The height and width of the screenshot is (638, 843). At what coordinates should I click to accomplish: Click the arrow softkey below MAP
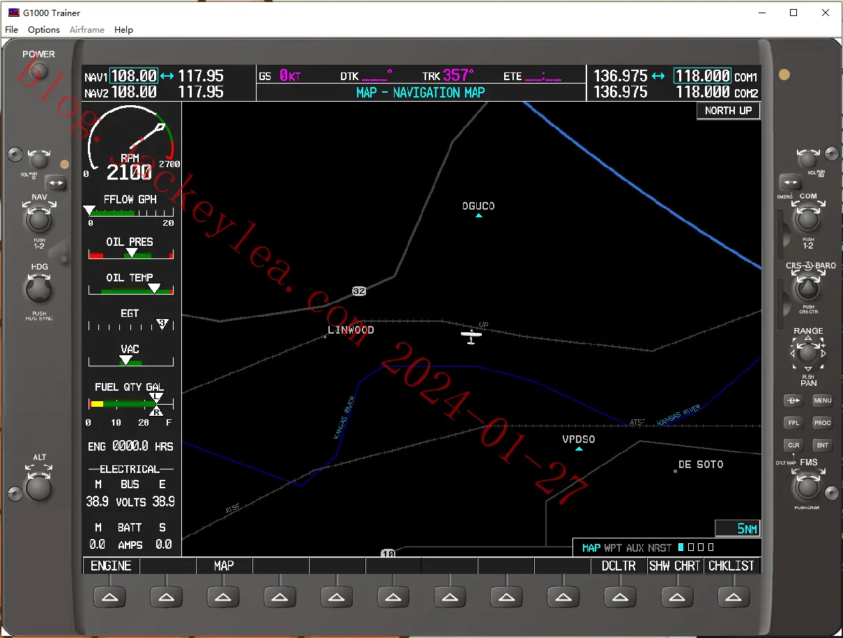(x=222, y=596)
